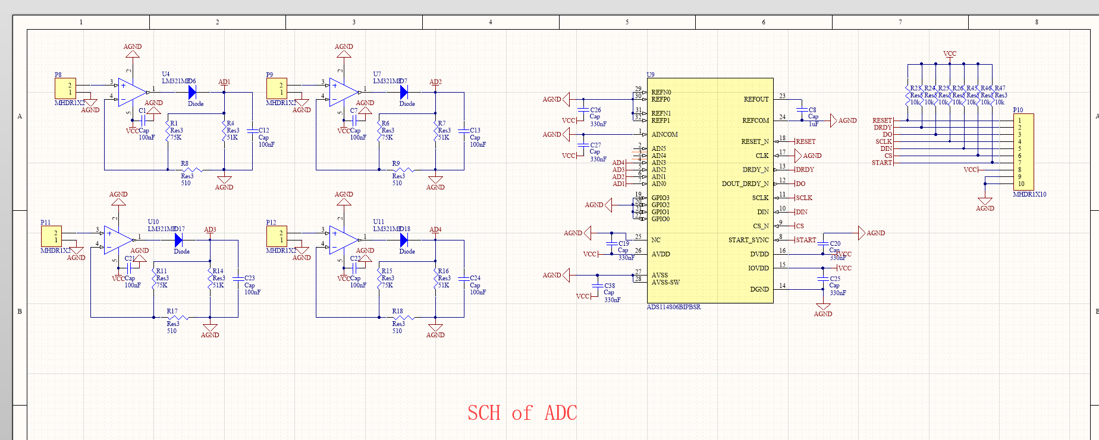Click the REFCOM pin label on U9
1099x440 pixels.
(756, 121)
